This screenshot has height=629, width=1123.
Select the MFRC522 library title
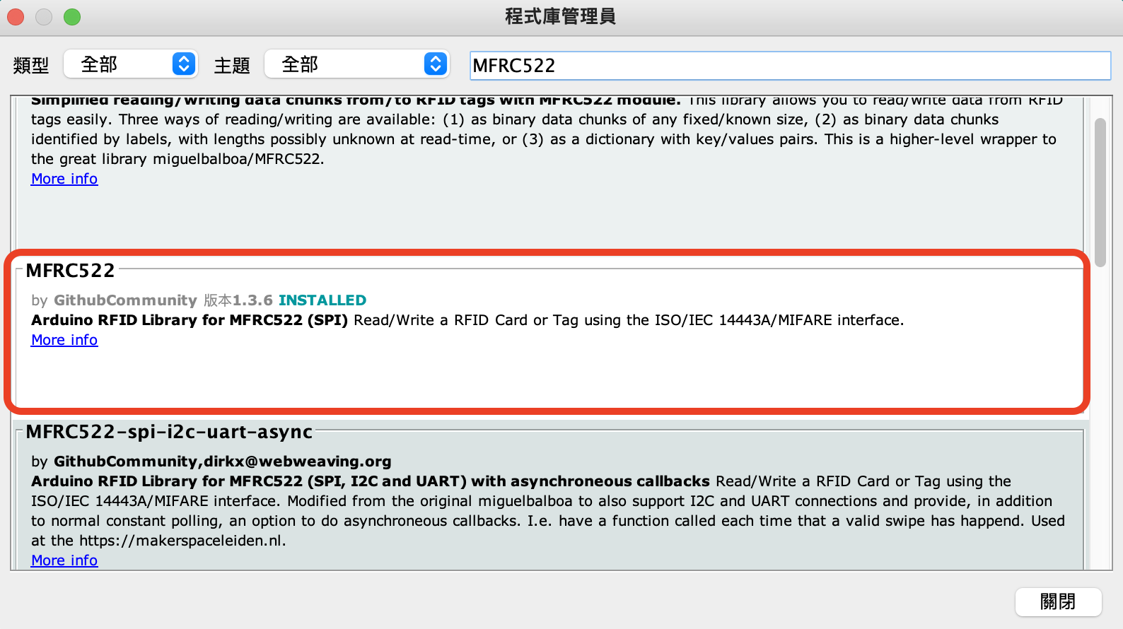pos(70,271)
